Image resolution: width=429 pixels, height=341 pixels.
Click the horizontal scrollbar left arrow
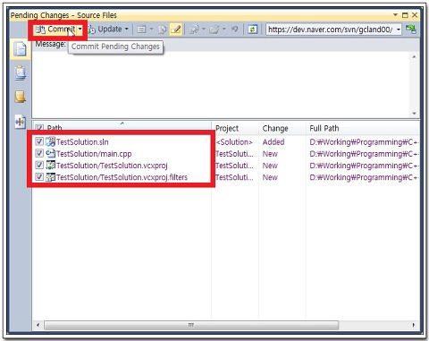38,325
